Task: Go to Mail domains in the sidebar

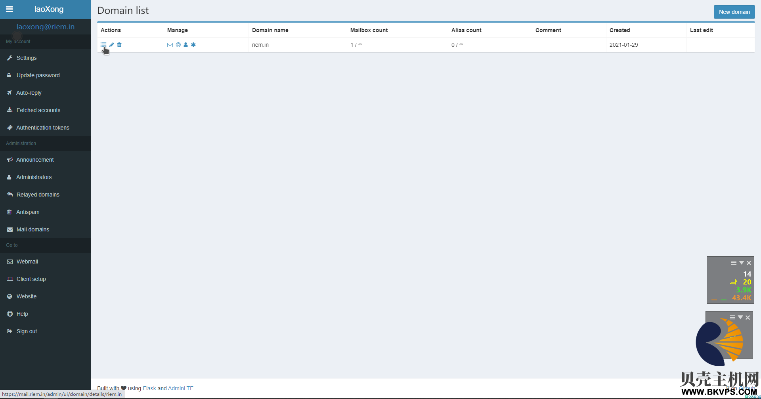Action: (x=33, y=229)
